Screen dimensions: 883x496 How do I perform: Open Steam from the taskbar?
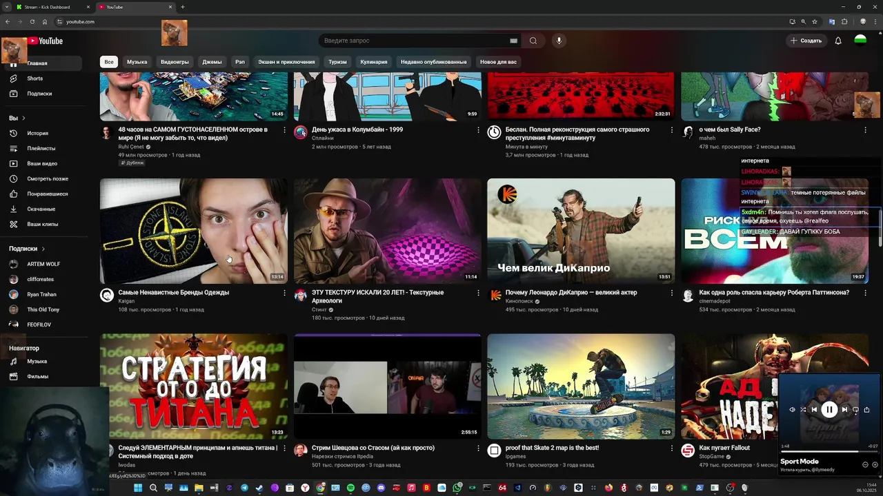tap(259, 488)
